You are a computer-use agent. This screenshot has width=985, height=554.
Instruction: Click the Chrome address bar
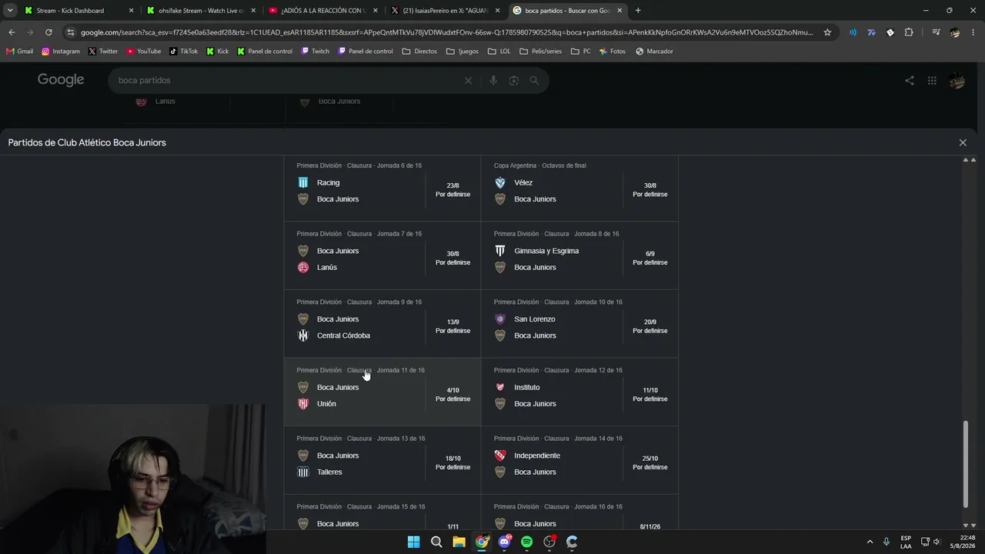click(446, 32)
